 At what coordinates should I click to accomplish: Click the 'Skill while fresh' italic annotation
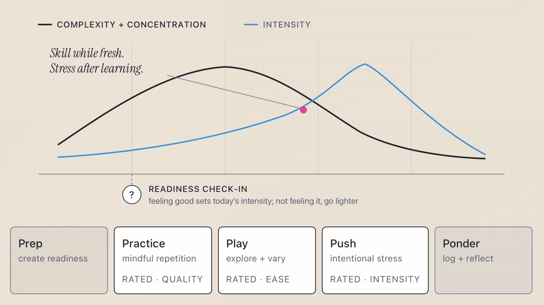pos(87,53)
